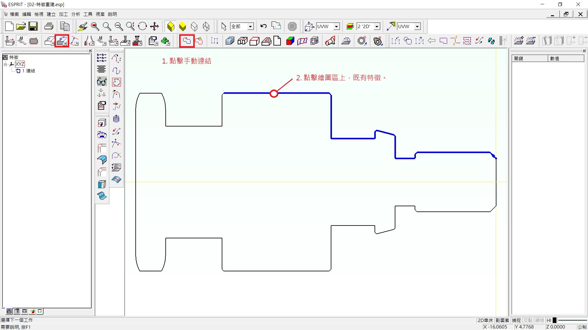
Task: Open the 加工 menu
Action: [63, 14]
